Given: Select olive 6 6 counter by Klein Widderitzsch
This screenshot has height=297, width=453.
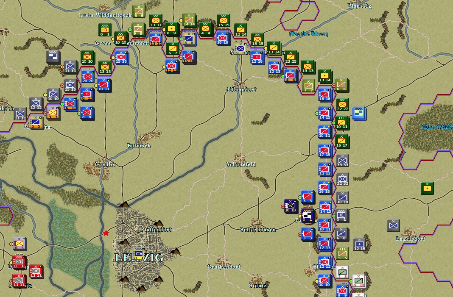Looking at the screenshot, I should point(139,11).
